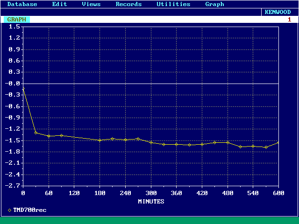The image size is (299, 224).
Task: Click the 180 x-axis label
Action: (100, 193)
